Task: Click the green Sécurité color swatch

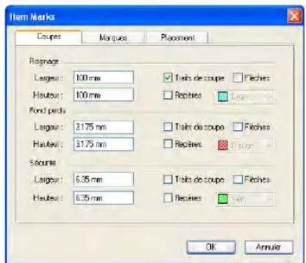Action: tap(222, 199)
